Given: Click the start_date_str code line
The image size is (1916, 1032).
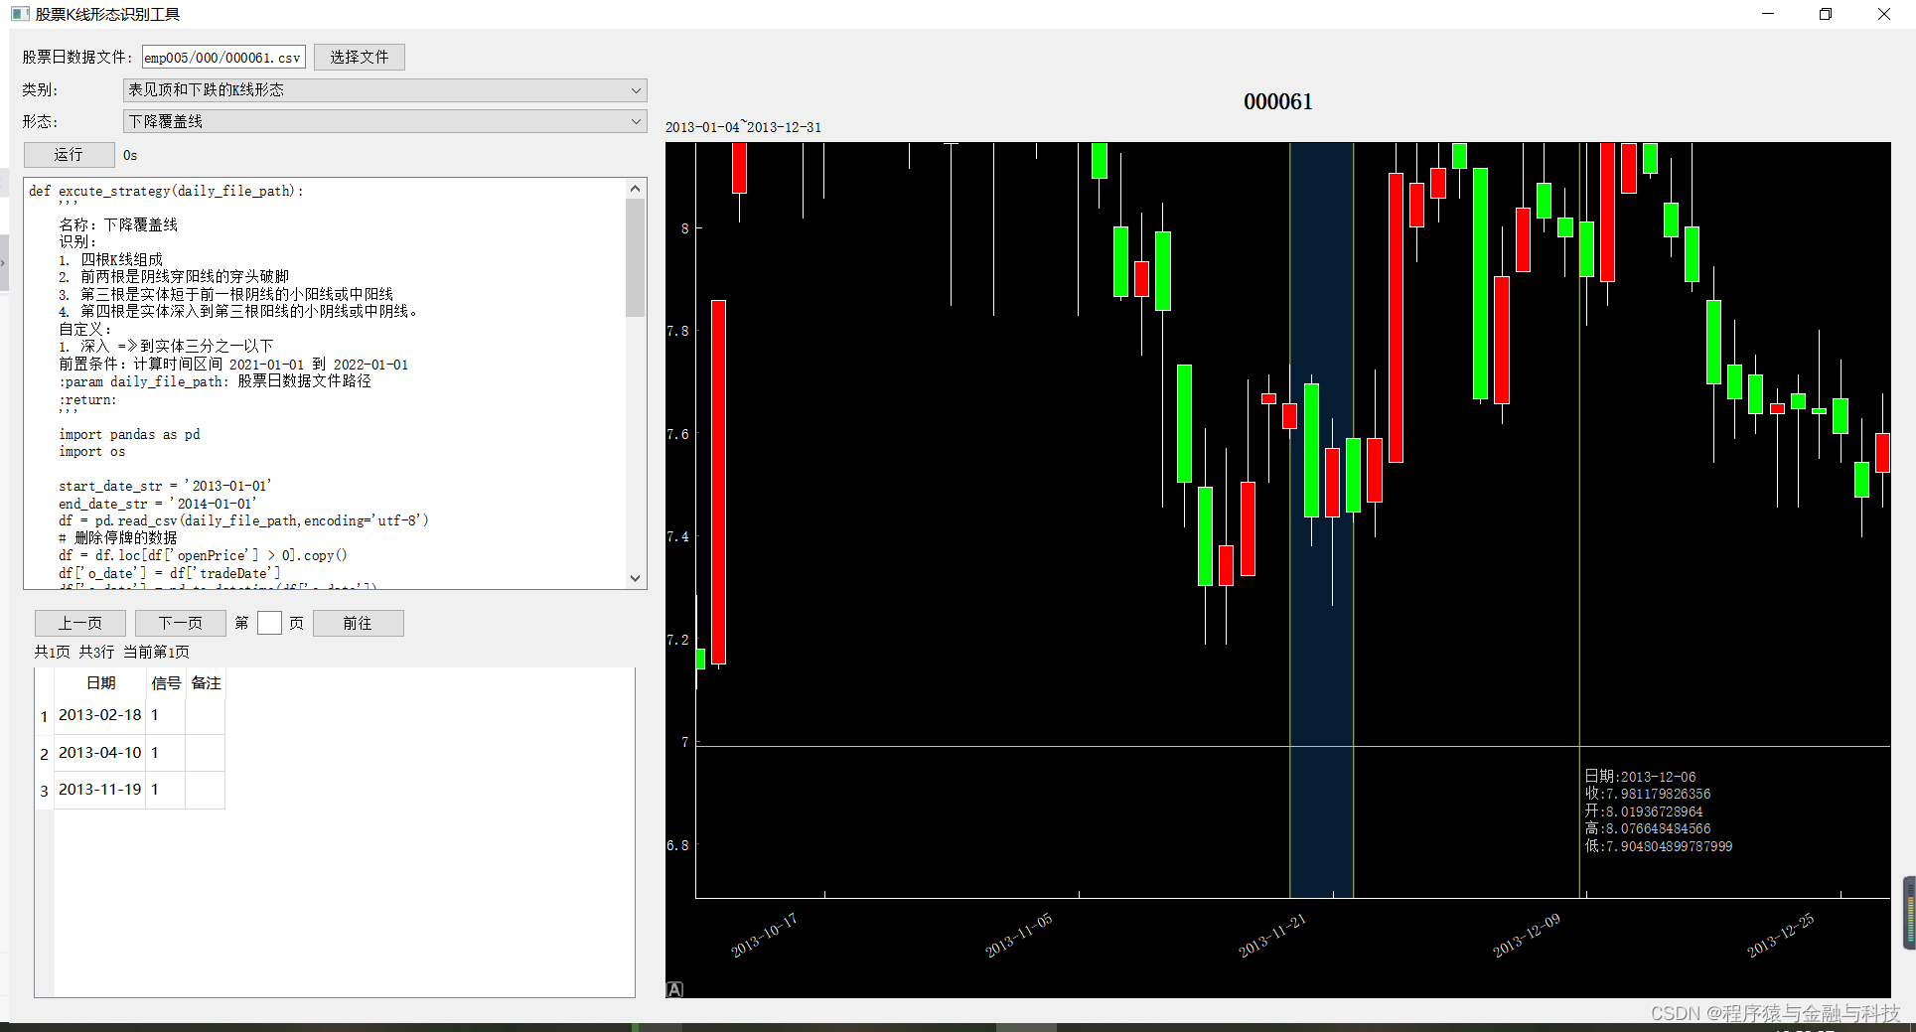Looking at the screenshot, I should [x=165, y=486].
